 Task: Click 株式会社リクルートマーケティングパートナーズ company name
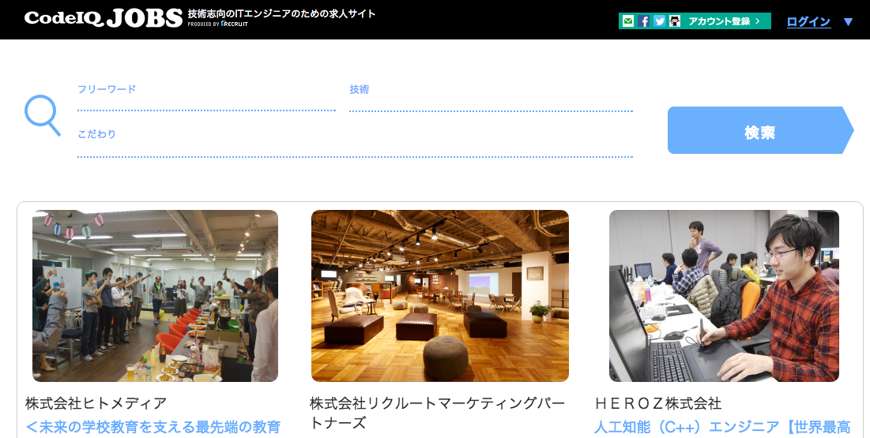click(x=438, y=413)
